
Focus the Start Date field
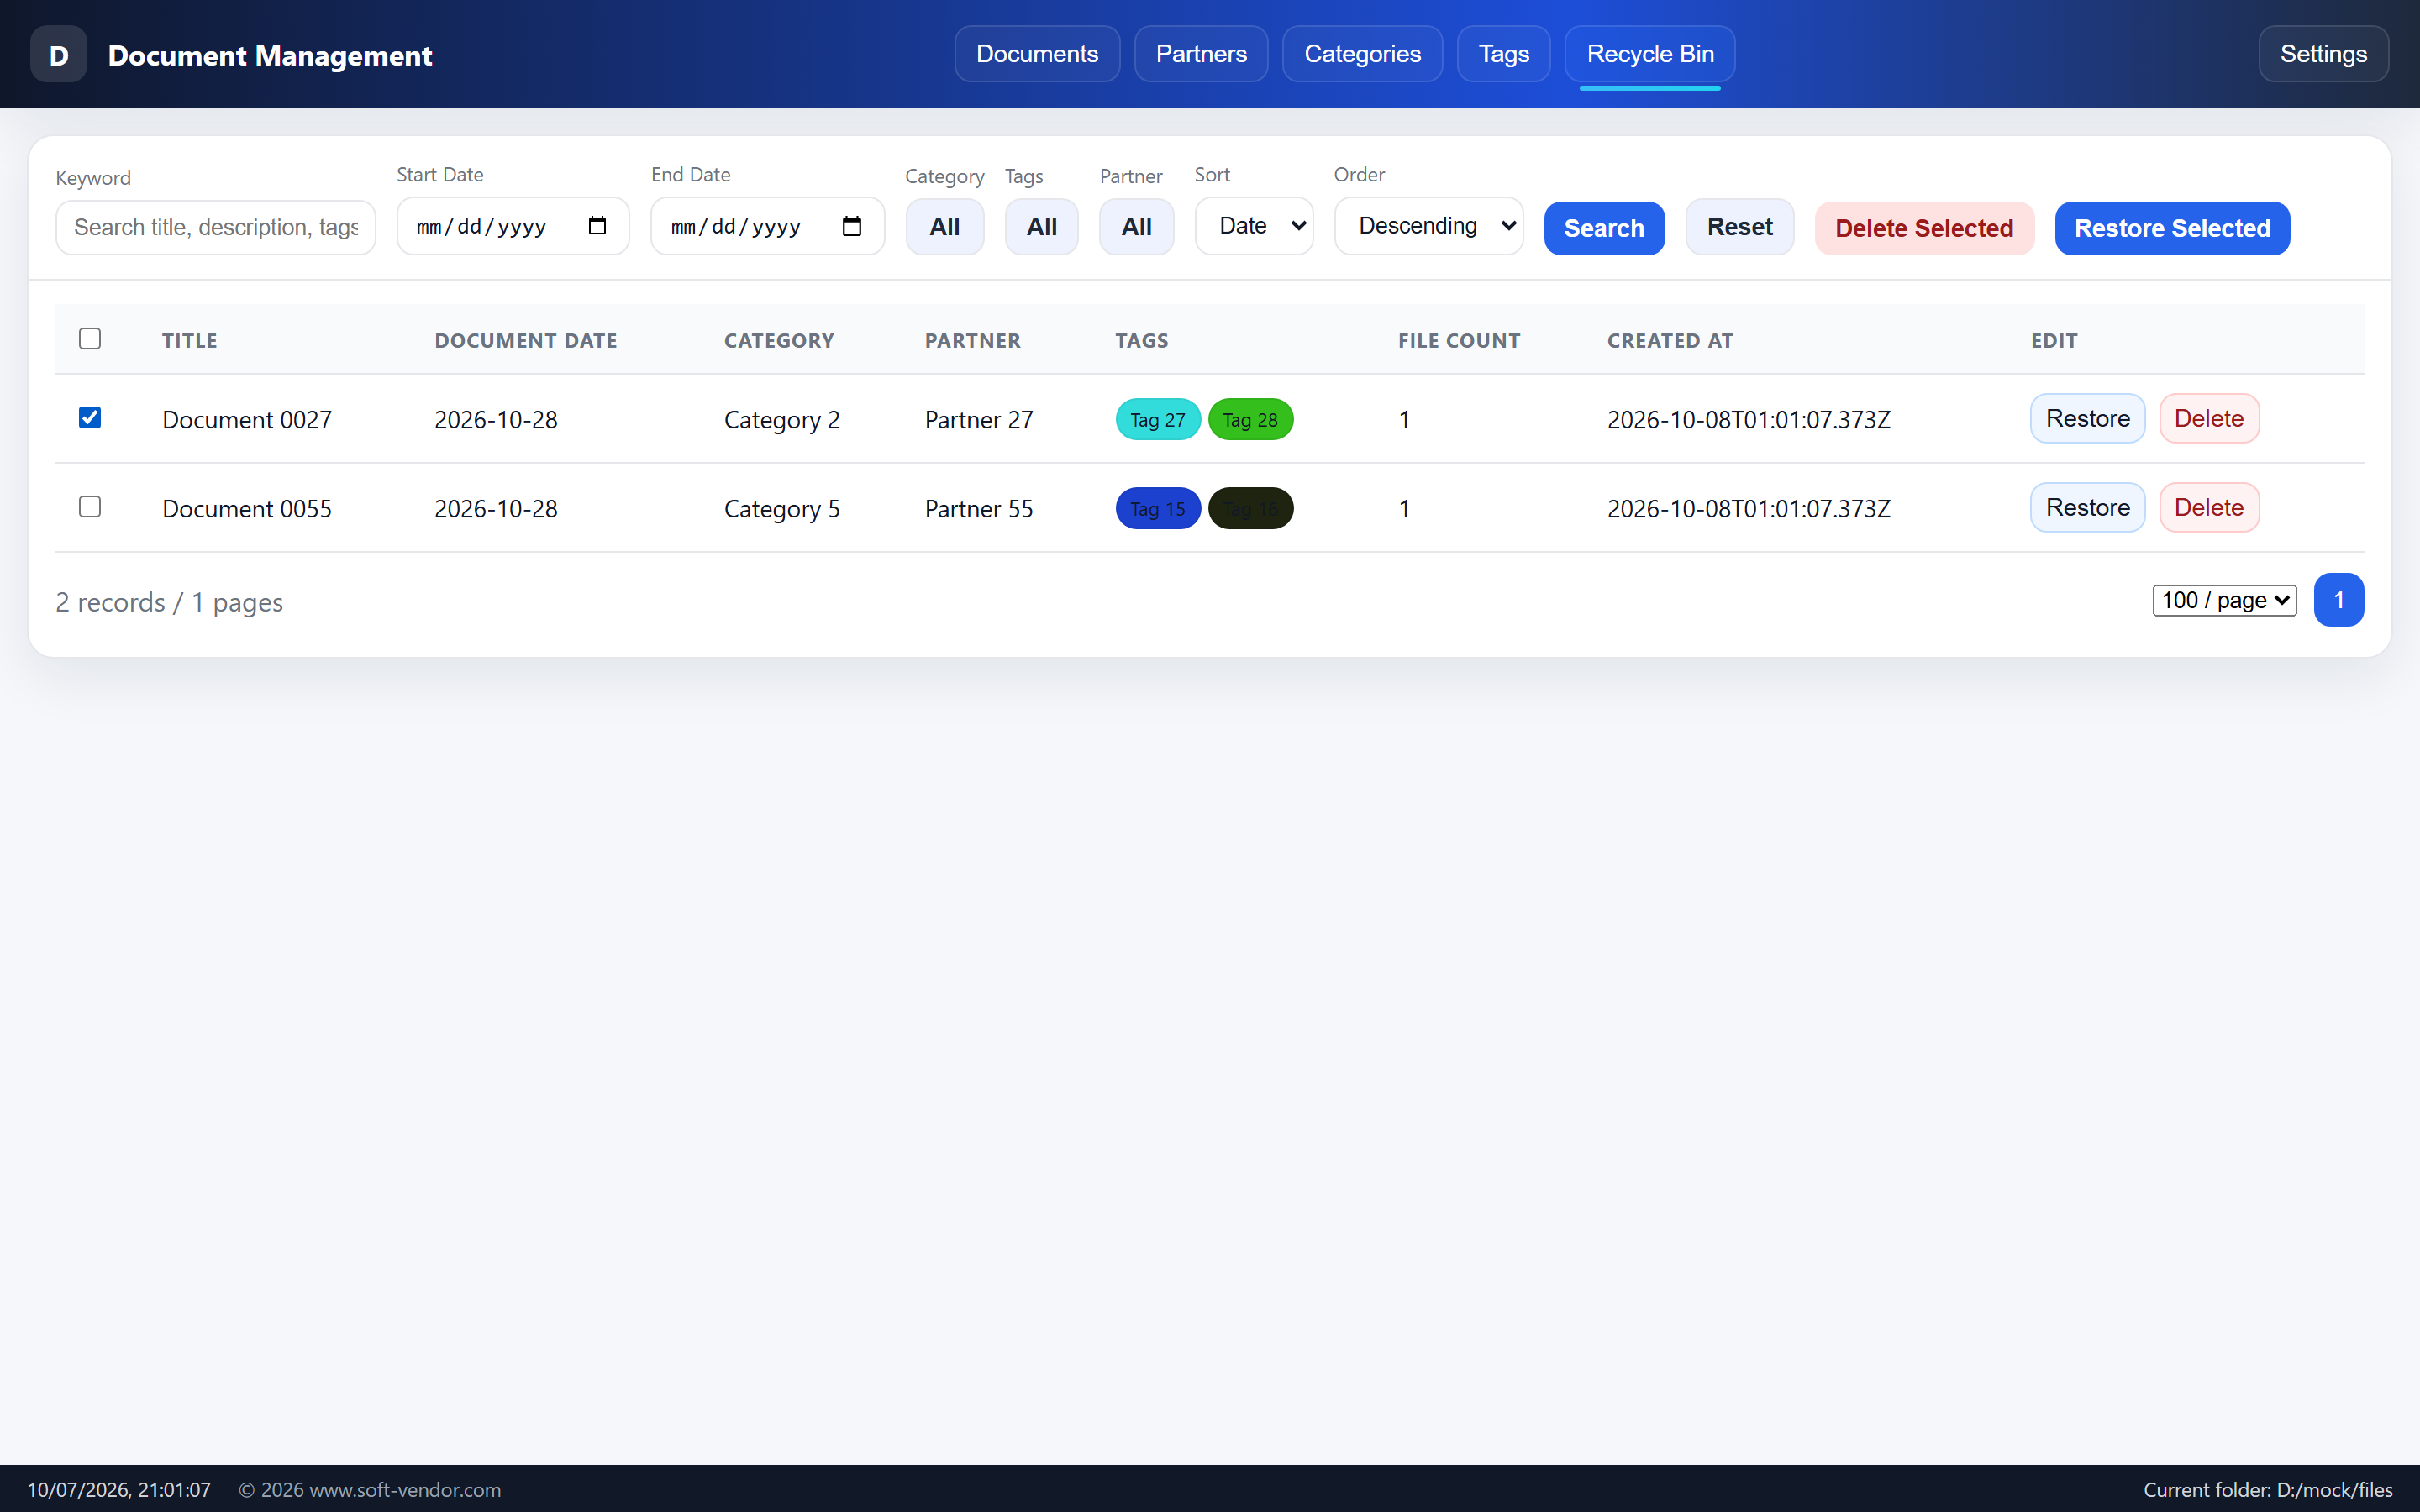(x=513, y=226)
